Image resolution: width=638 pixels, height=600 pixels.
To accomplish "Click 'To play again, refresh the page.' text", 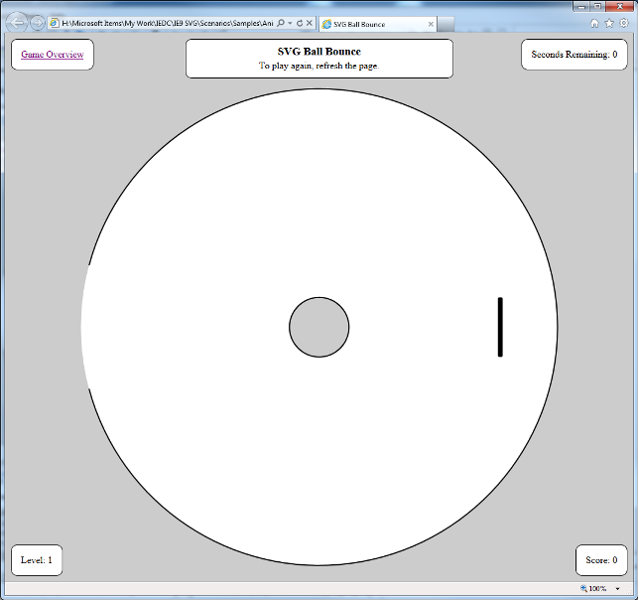I will coord(319,66).
